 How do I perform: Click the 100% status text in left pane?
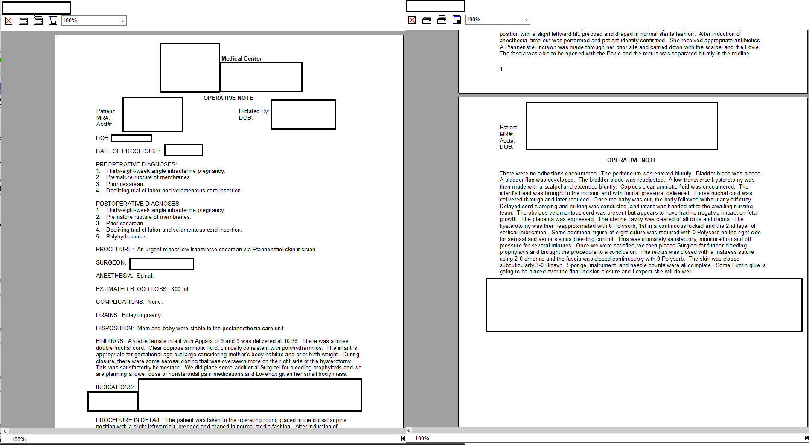coord(18,439)
